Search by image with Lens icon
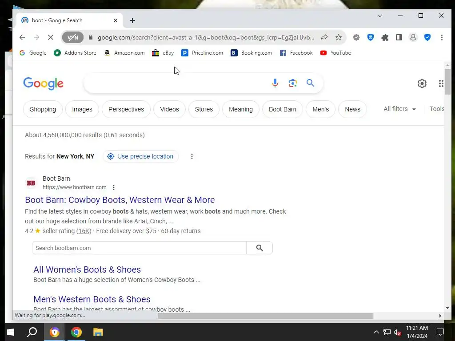Viewport: 455px width, 341px height. click(x=292, y=83)
